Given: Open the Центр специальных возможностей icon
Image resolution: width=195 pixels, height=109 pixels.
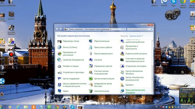Looking at the screenshot, I should click(x=122, y=79).
